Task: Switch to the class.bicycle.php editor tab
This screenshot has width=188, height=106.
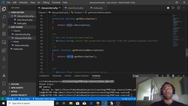Action: (x=75, y=8)
